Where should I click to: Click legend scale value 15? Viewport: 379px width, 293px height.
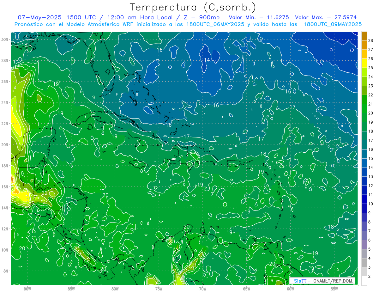pyautogui.click(x=371, y=158)
